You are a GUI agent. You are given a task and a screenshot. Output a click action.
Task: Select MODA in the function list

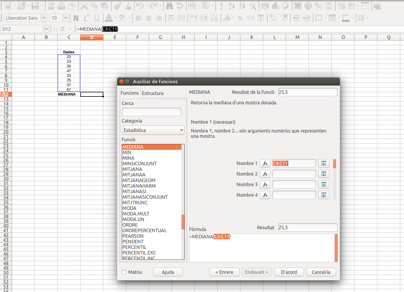129,208
